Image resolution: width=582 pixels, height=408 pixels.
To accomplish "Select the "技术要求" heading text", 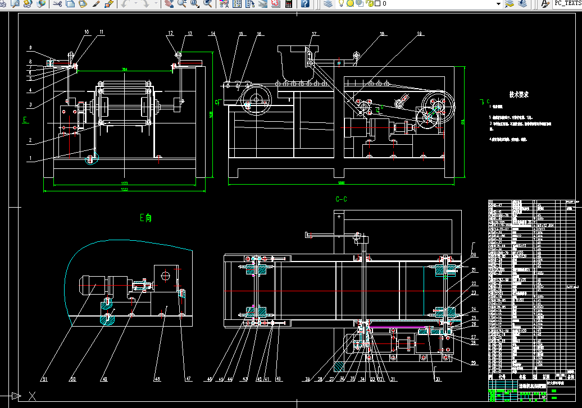I will click(x=519, y=95).
